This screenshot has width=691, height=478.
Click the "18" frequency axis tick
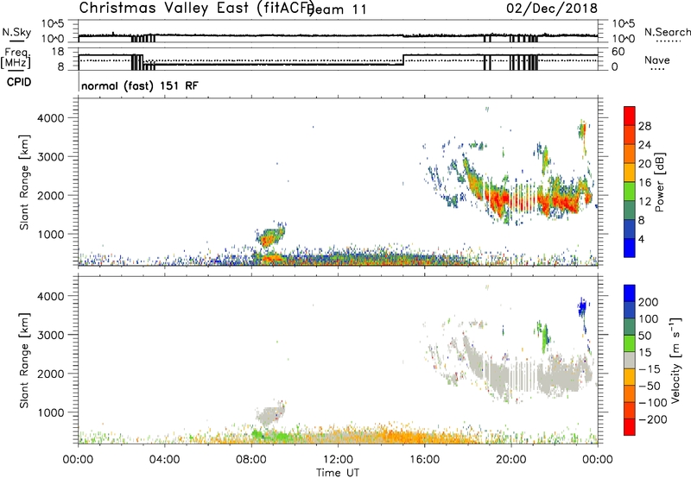[58, 52]
